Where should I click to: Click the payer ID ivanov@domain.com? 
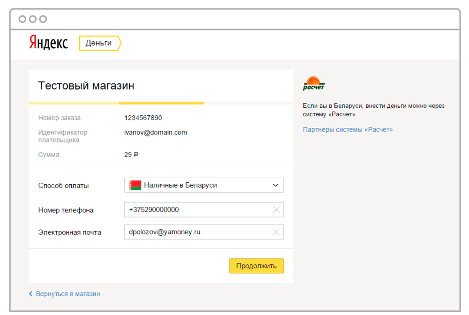pos(156,132)
